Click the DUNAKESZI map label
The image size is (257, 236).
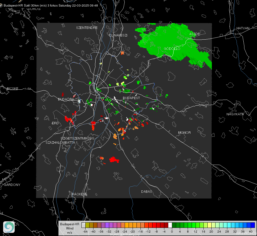coord(118,35)
